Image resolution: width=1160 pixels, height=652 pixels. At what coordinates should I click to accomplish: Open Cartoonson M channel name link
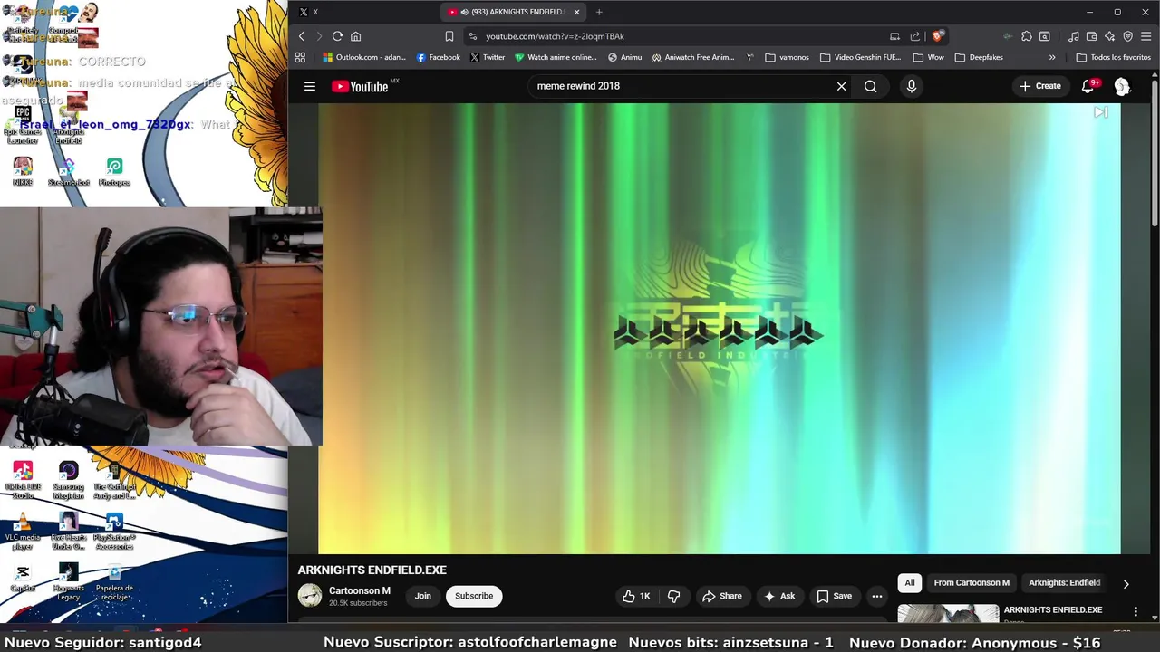click(x=360, y=590)
